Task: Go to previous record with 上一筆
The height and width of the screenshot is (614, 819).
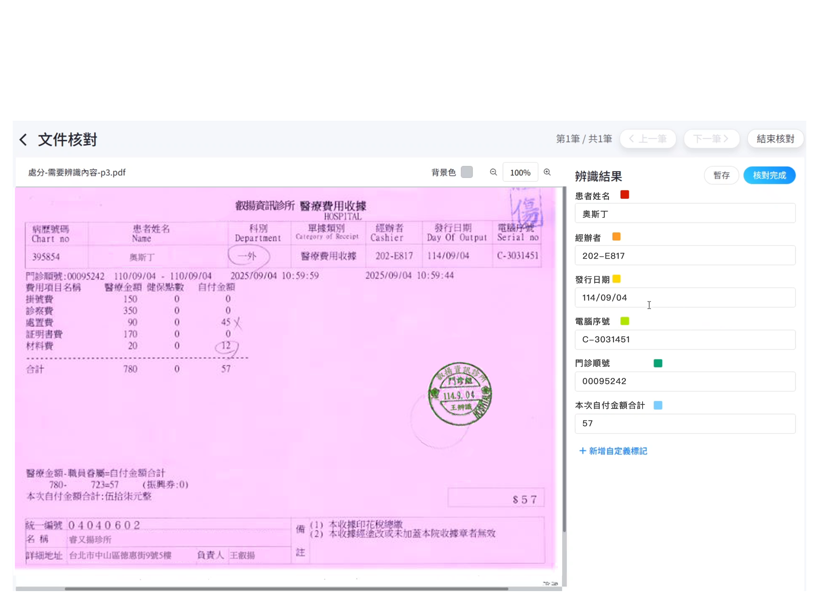Action: (648, 139)
